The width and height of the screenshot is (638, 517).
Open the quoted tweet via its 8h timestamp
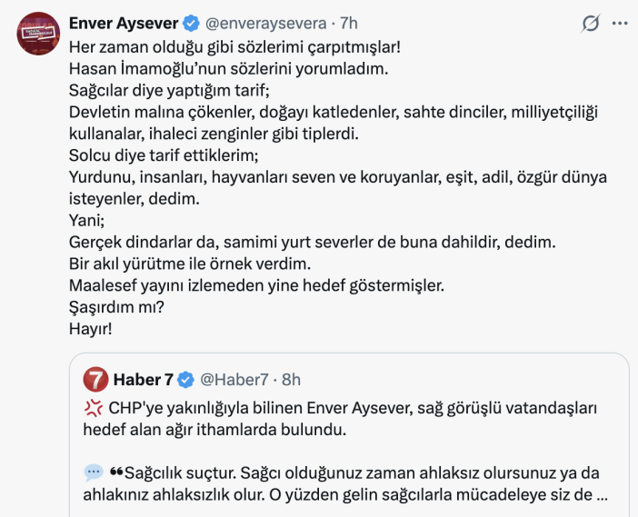click(x=291, y=379)
